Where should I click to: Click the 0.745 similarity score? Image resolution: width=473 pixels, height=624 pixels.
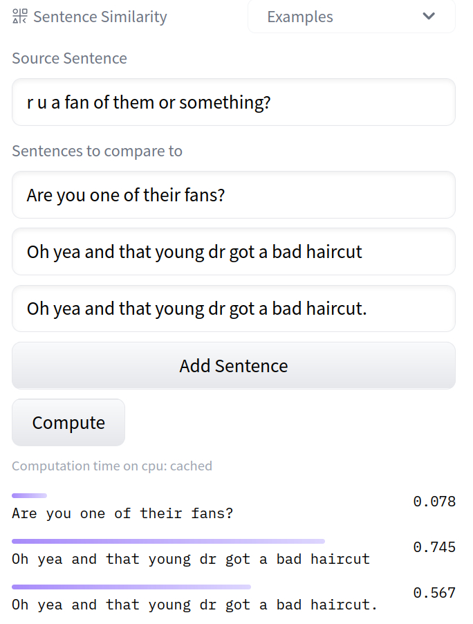(x=434, y=547)
